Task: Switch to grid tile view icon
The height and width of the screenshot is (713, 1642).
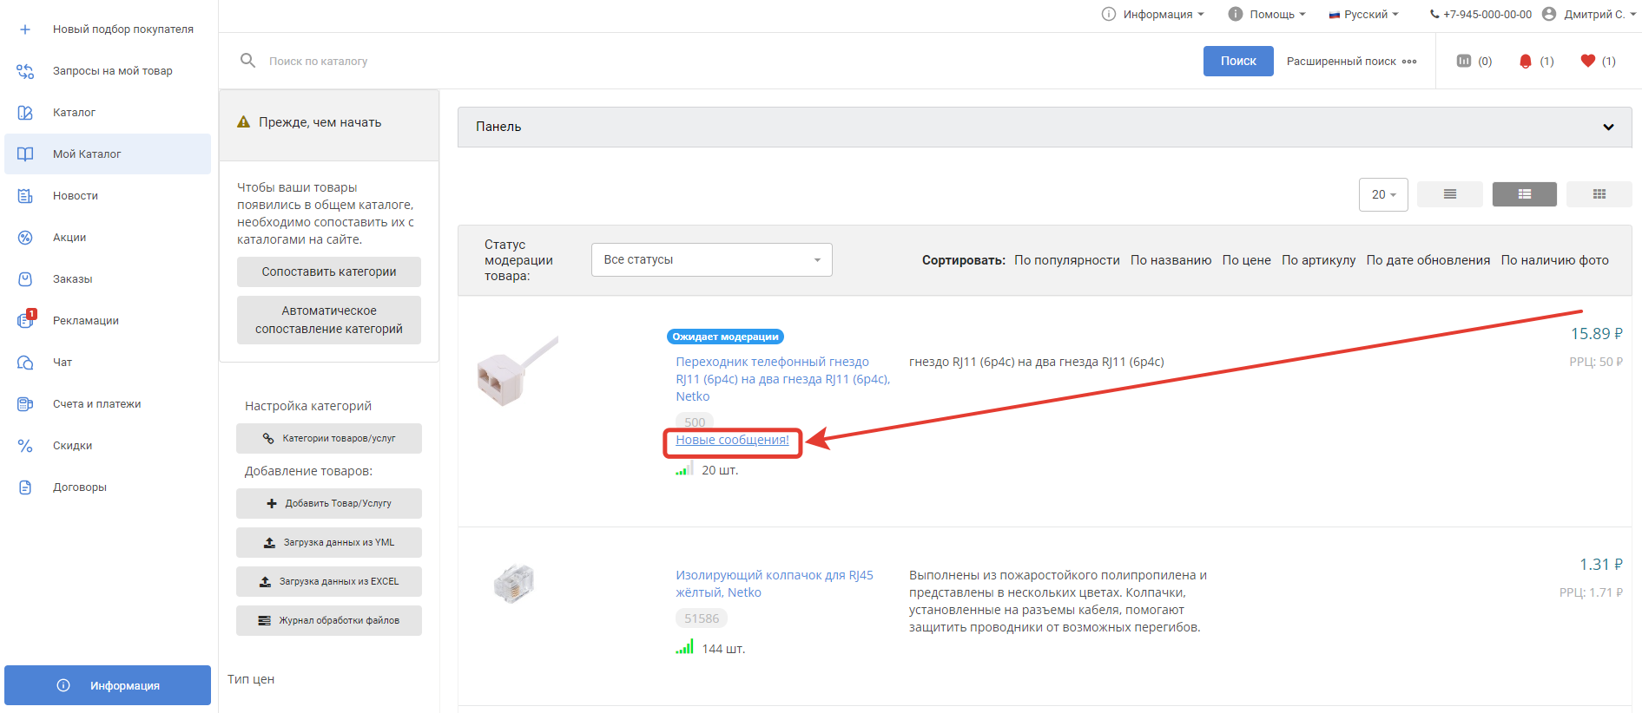Action: click(x=1599, y=194)
